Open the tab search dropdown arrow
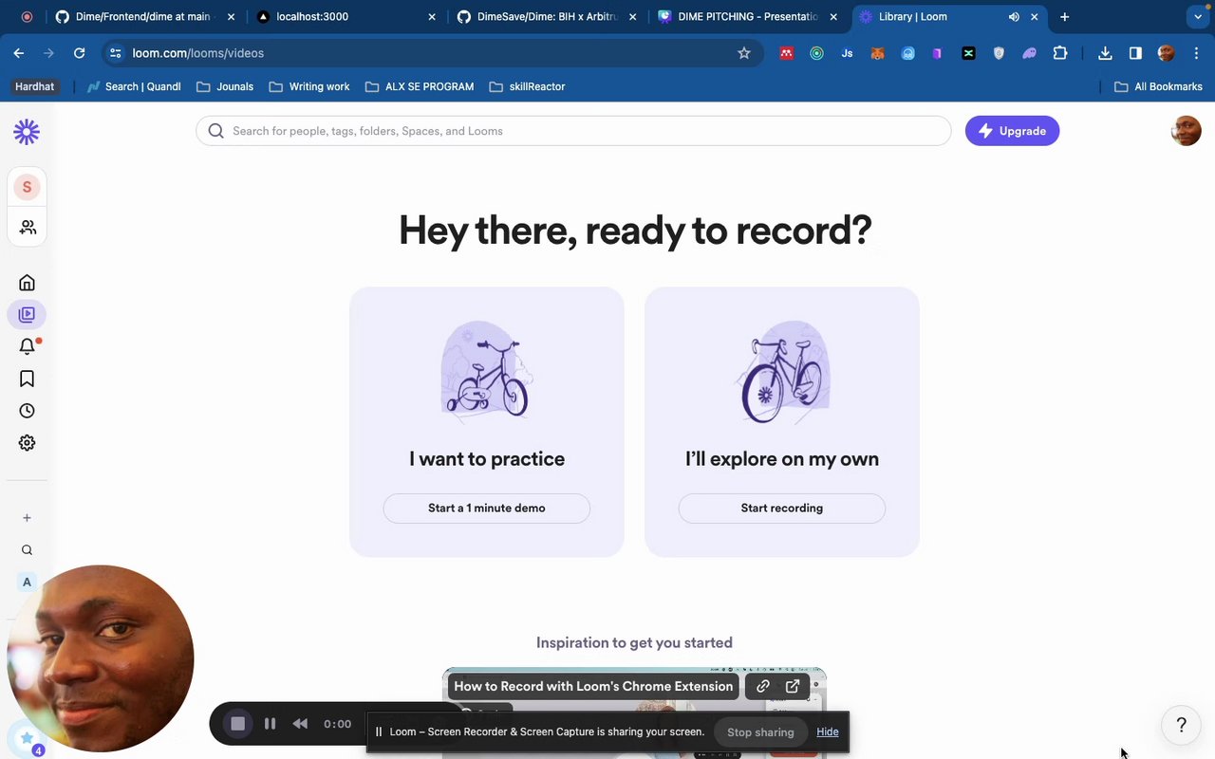The height and width of the screenshot is (759, 1215). pyautogui.click(x=1198, y=16)
